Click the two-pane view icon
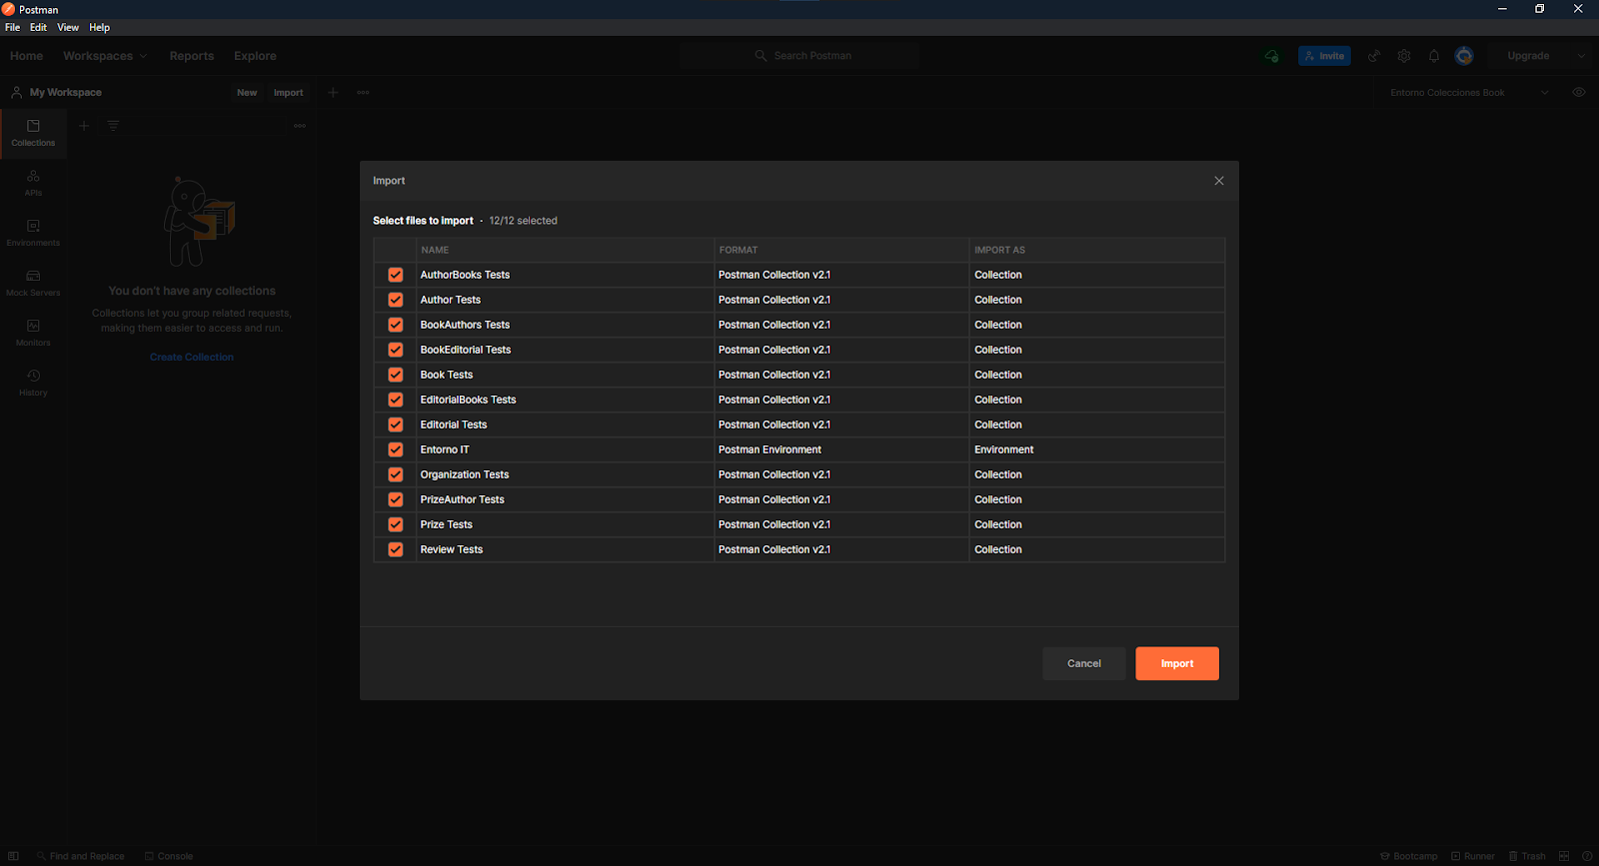The width and height of the screenshot is (1599, 866). click(x=1564, y=856)
